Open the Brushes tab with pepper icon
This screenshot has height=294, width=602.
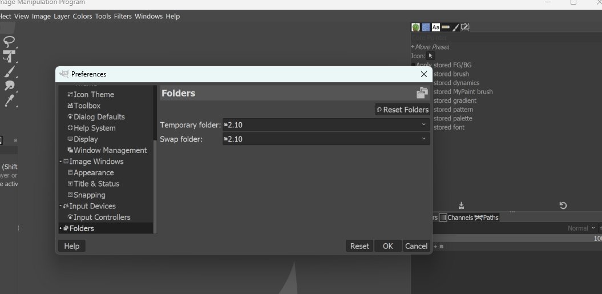click(x=416, y=27)
